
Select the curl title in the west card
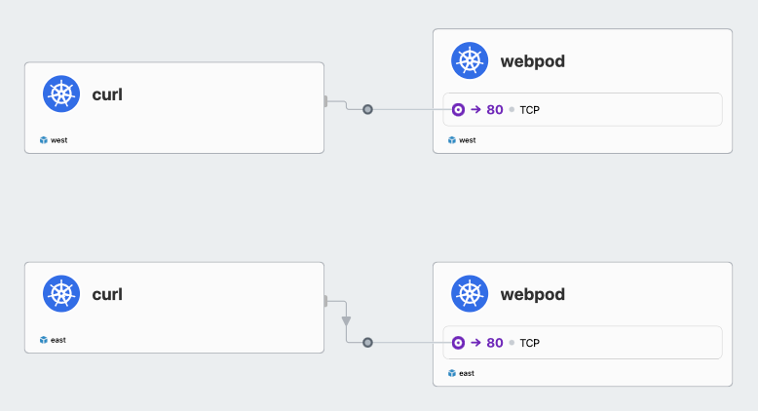pos(107,94)
